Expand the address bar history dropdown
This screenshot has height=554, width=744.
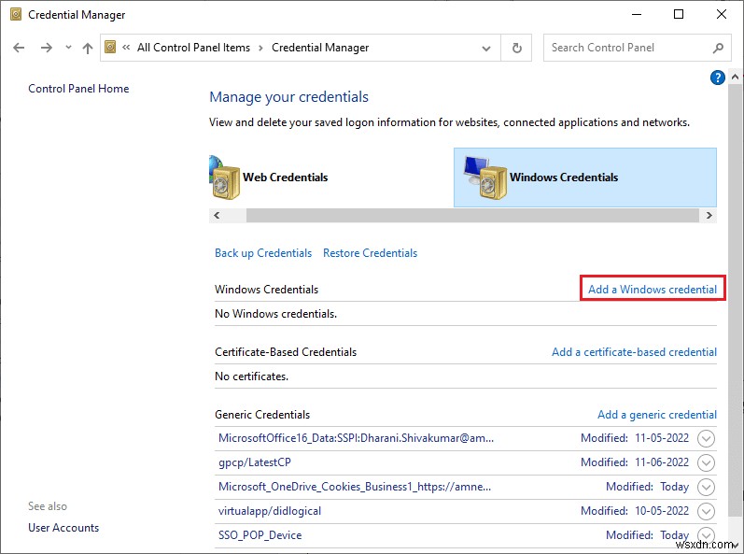[487, 48]
